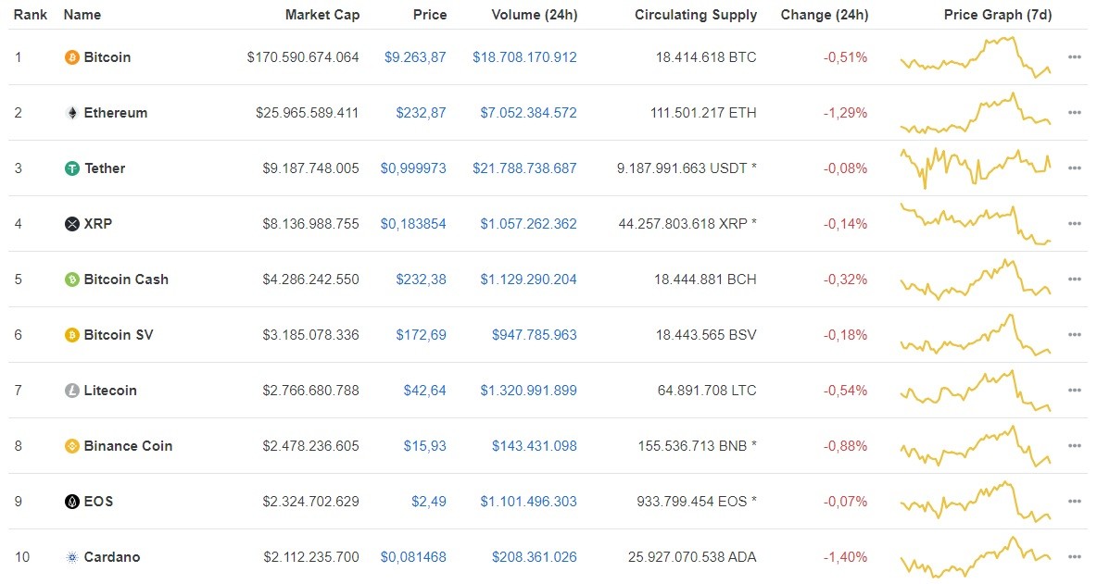Select the Ethereum diamond icon
Image resolution: width=1097 pixels, height=584 pixels.
pyautogui.click(x=71, y=112)
